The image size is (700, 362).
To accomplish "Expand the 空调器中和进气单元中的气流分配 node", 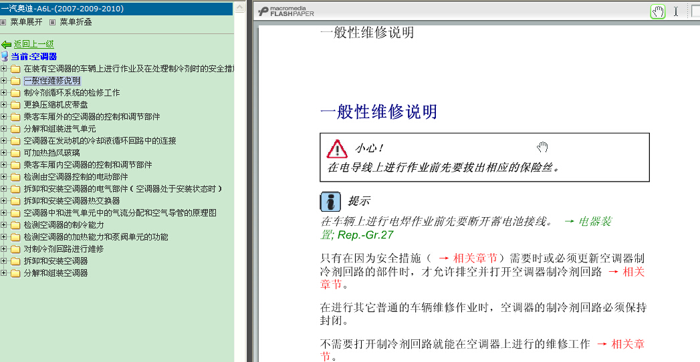I will point(3,212).
